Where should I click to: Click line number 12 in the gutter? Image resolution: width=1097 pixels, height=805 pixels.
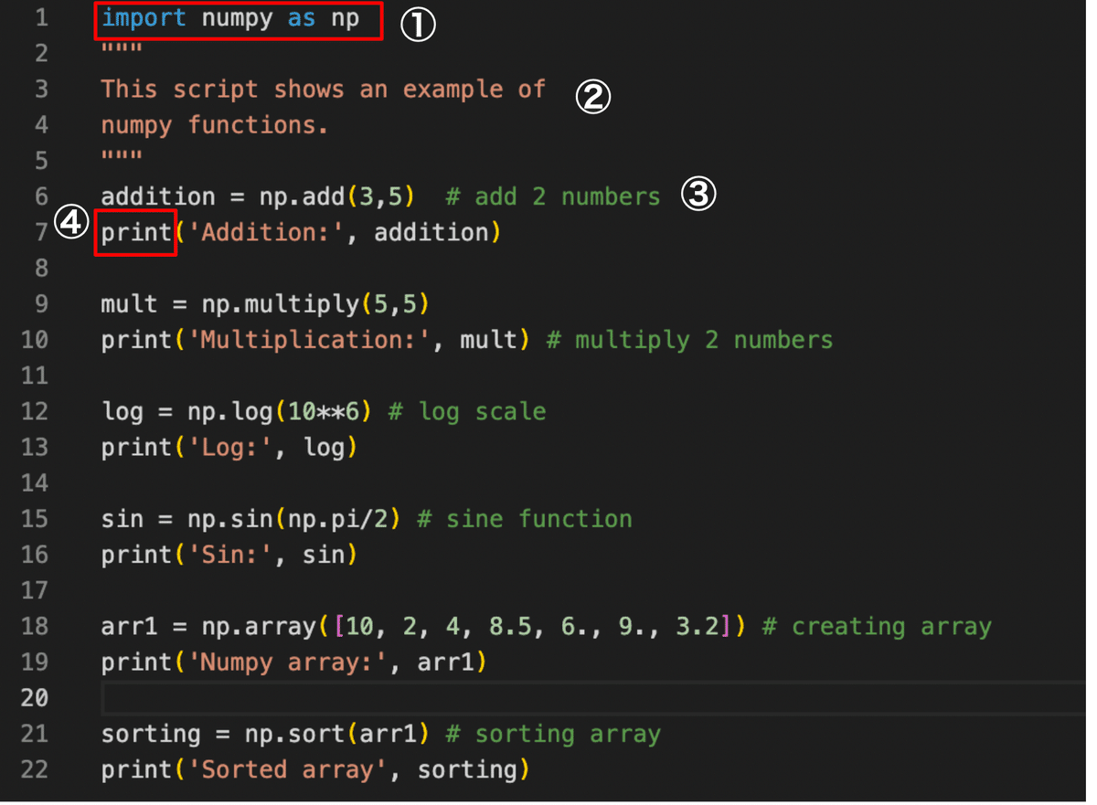pos(34,412)
